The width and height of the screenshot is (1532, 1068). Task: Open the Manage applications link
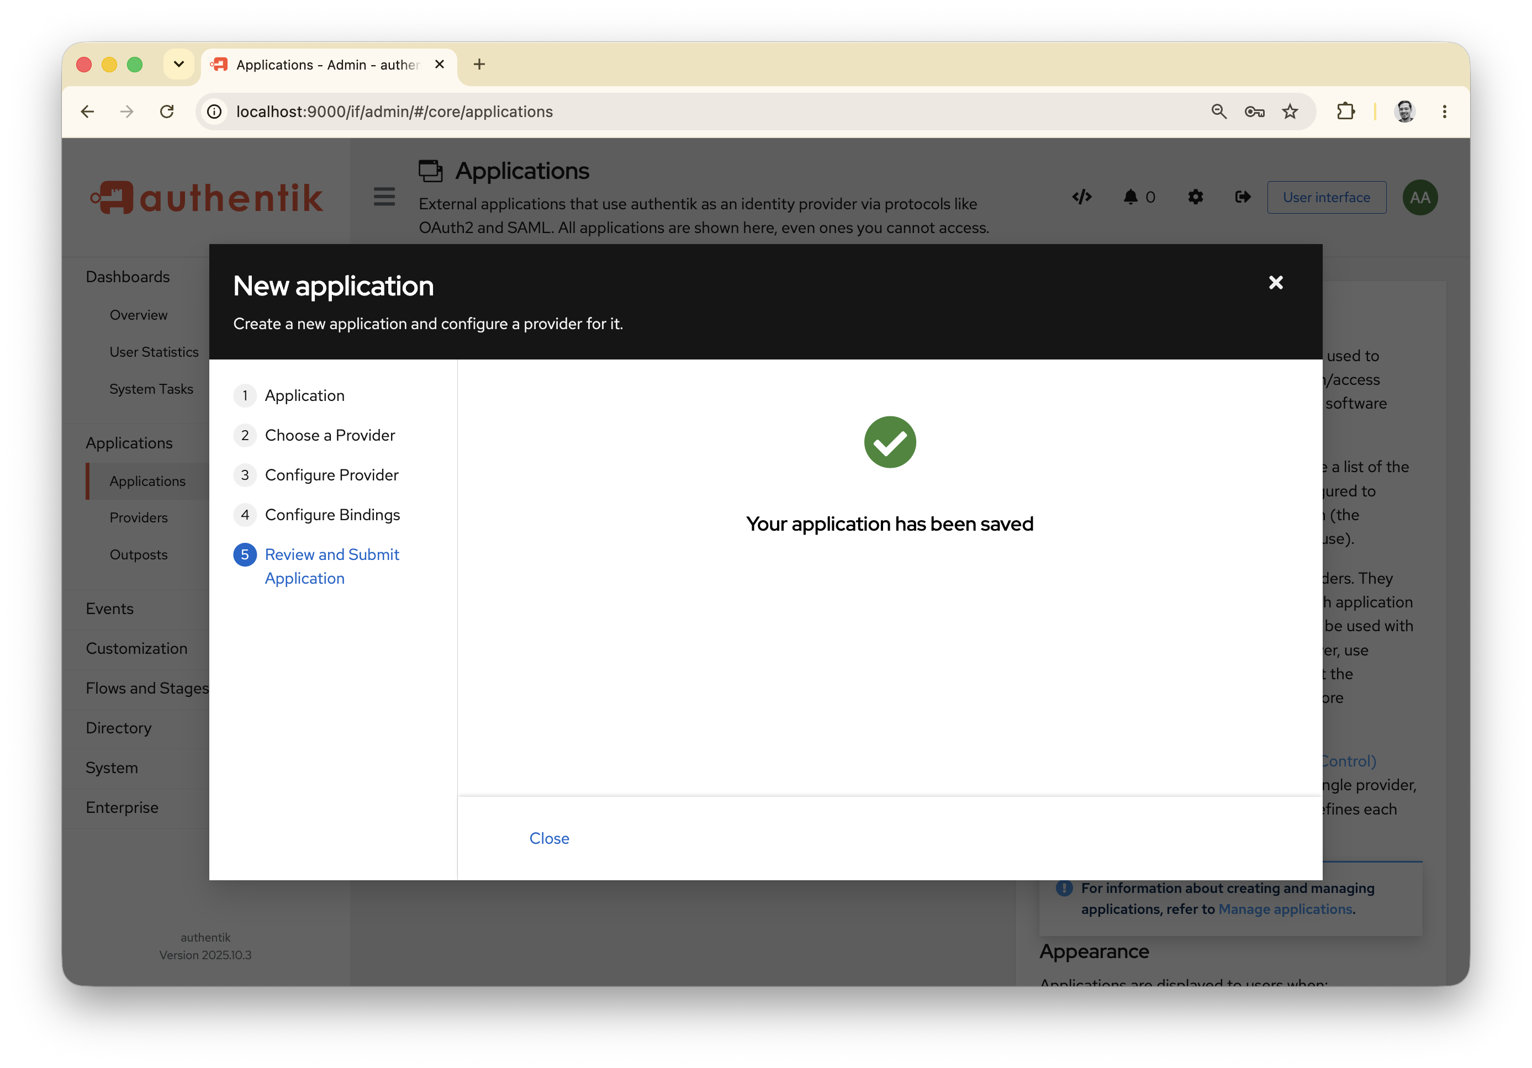(1285, 909)
